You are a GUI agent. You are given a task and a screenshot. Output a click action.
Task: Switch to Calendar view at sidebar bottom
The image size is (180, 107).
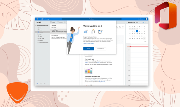41,84
